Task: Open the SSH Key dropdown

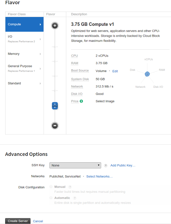Action: [x=75, y=165]
